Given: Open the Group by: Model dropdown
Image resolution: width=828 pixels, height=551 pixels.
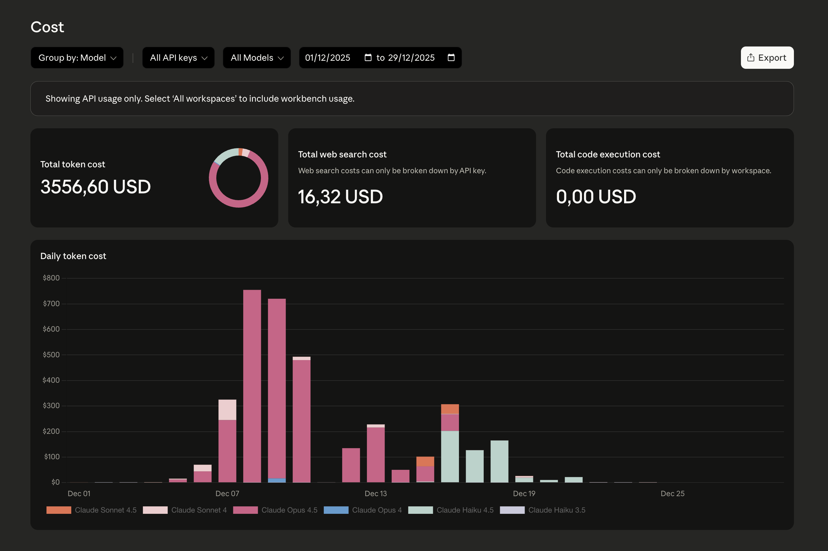Looking at the screenshot, I should (77, 58).
